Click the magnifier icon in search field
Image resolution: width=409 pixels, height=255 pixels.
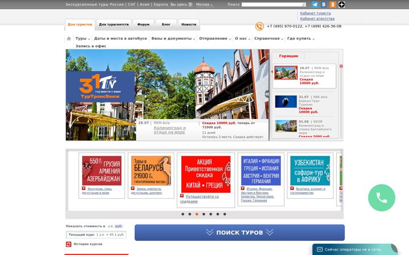(x=303, y=5)
